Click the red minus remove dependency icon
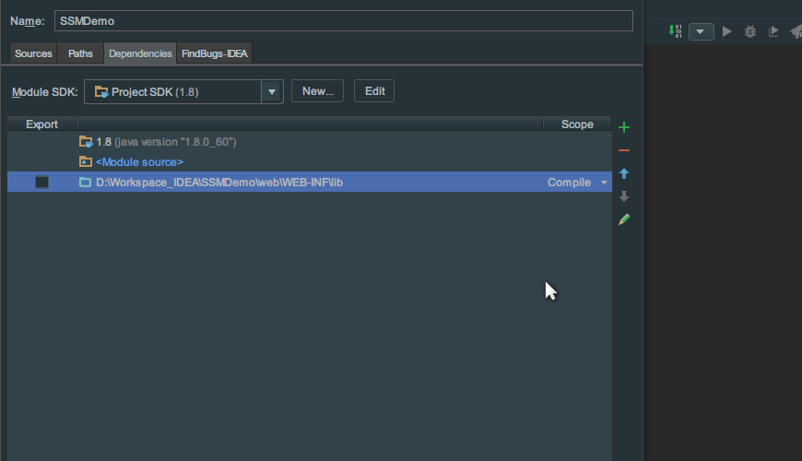The width and height of the screenshot is (802, 461). [623, 150]
